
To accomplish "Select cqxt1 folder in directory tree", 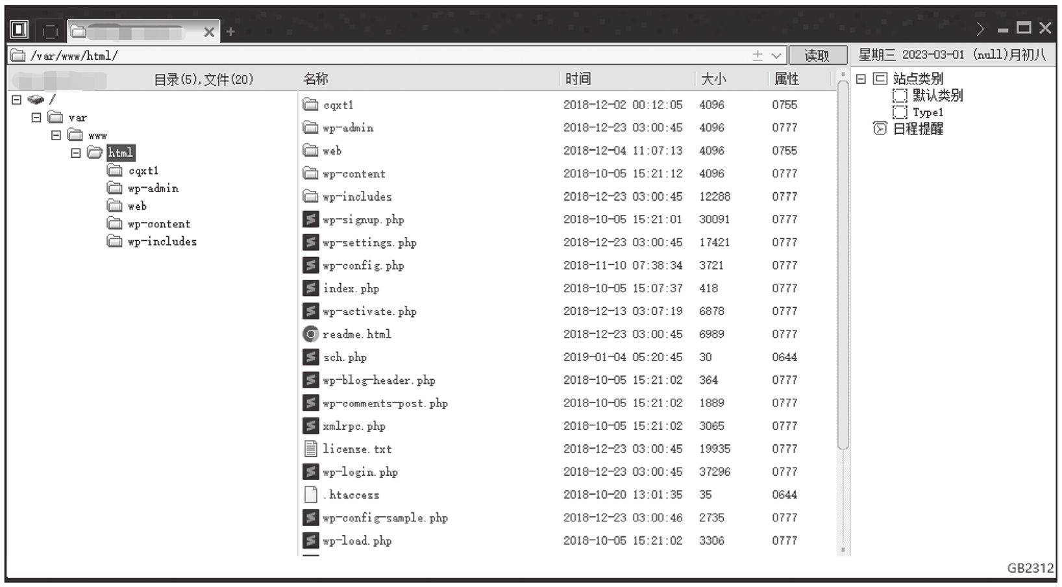I will click(x=143, y=171).
